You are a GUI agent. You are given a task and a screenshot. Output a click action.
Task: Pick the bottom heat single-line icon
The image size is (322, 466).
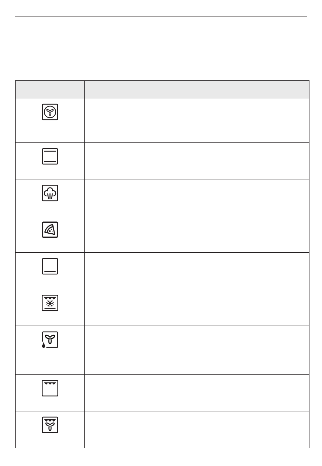50,266
